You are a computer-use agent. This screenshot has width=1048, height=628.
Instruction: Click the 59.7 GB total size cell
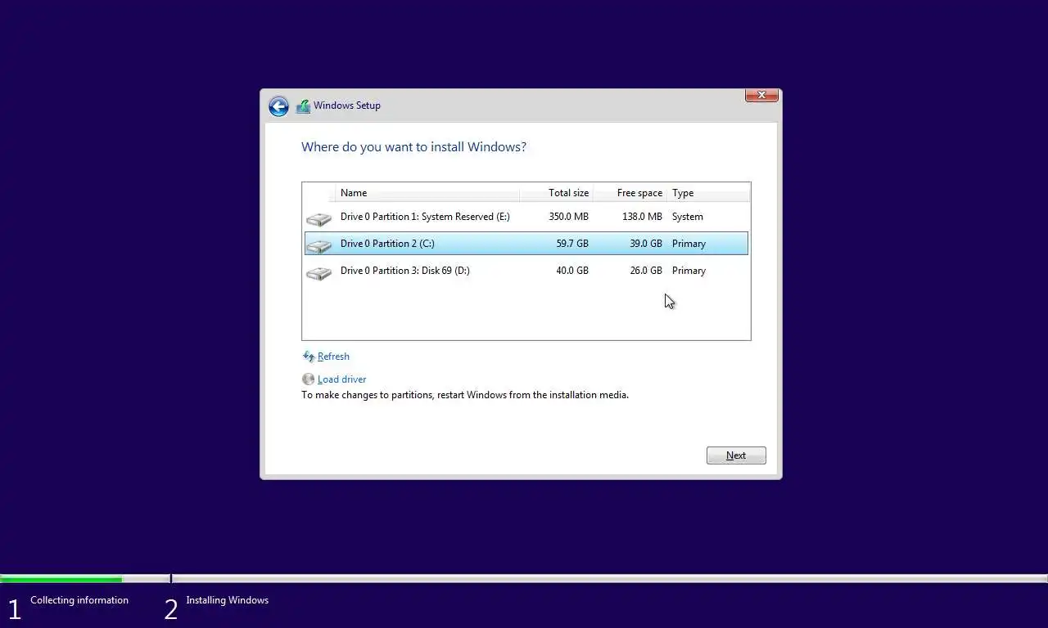point(572,244)
